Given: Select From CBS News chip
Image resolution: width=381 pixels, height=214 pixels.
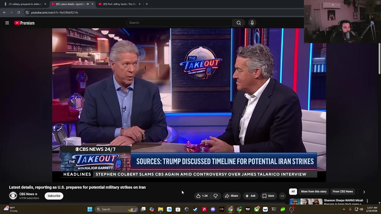Looking at the screenshot, I should pyautogui.click(x=343, y=192).
